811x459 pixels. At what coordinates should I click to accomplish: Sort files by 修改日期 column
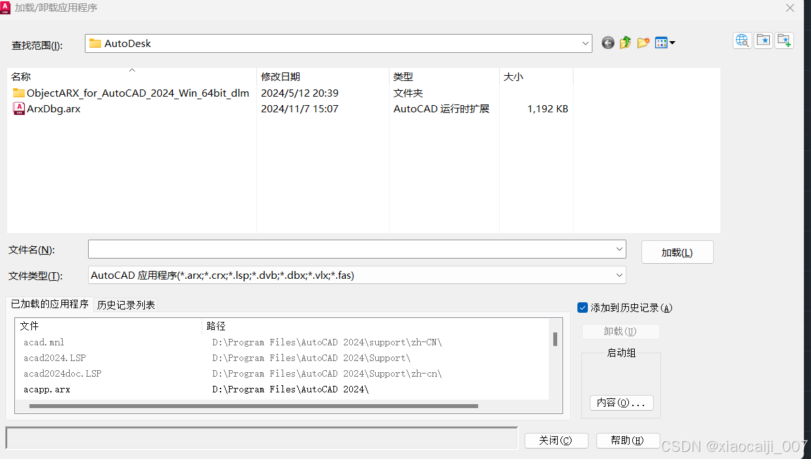click(323, 76)
